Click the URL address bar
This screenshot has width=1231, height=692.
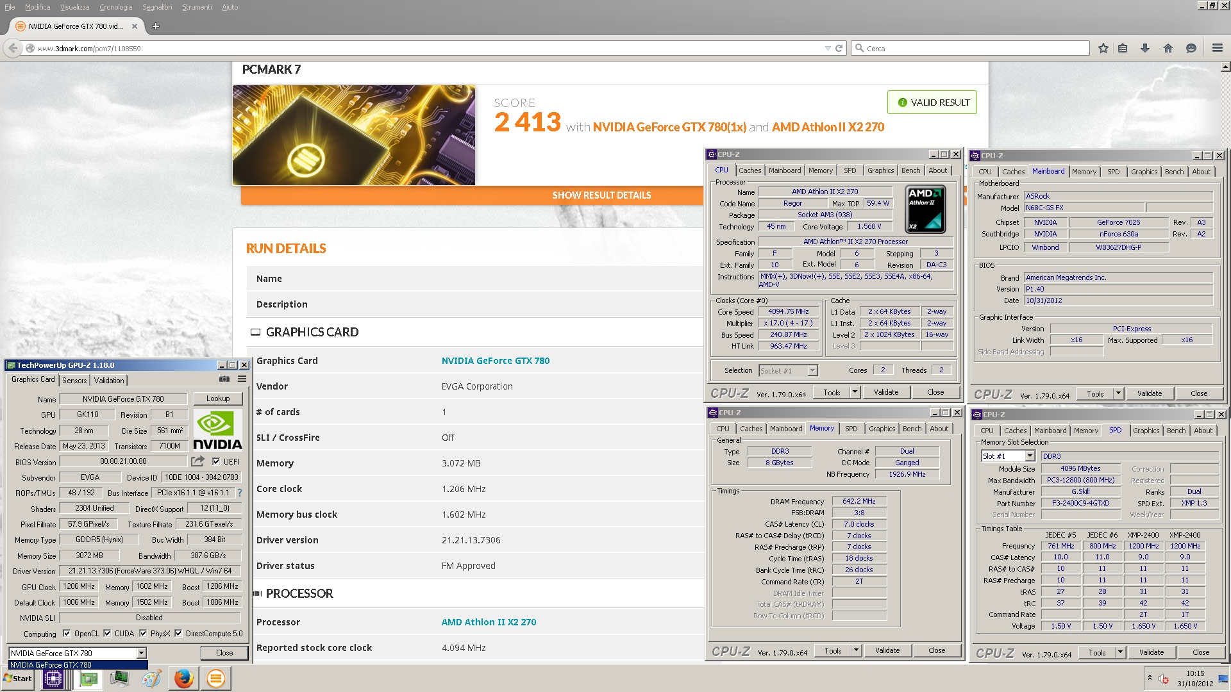[423, 48]
